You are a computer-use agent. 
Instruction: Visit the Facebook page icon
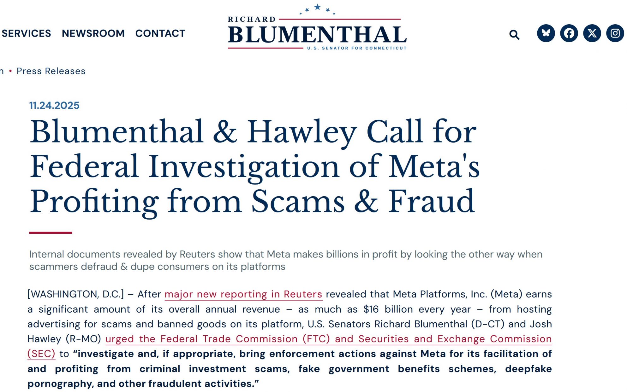coord(569,33)
